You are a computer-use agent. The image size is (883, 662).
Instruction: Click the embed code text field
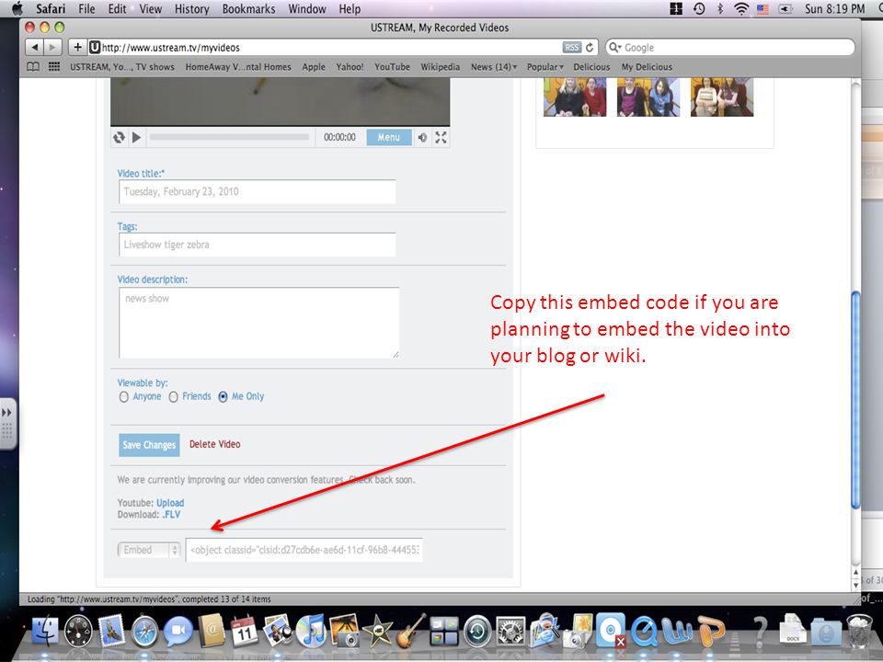304,550
